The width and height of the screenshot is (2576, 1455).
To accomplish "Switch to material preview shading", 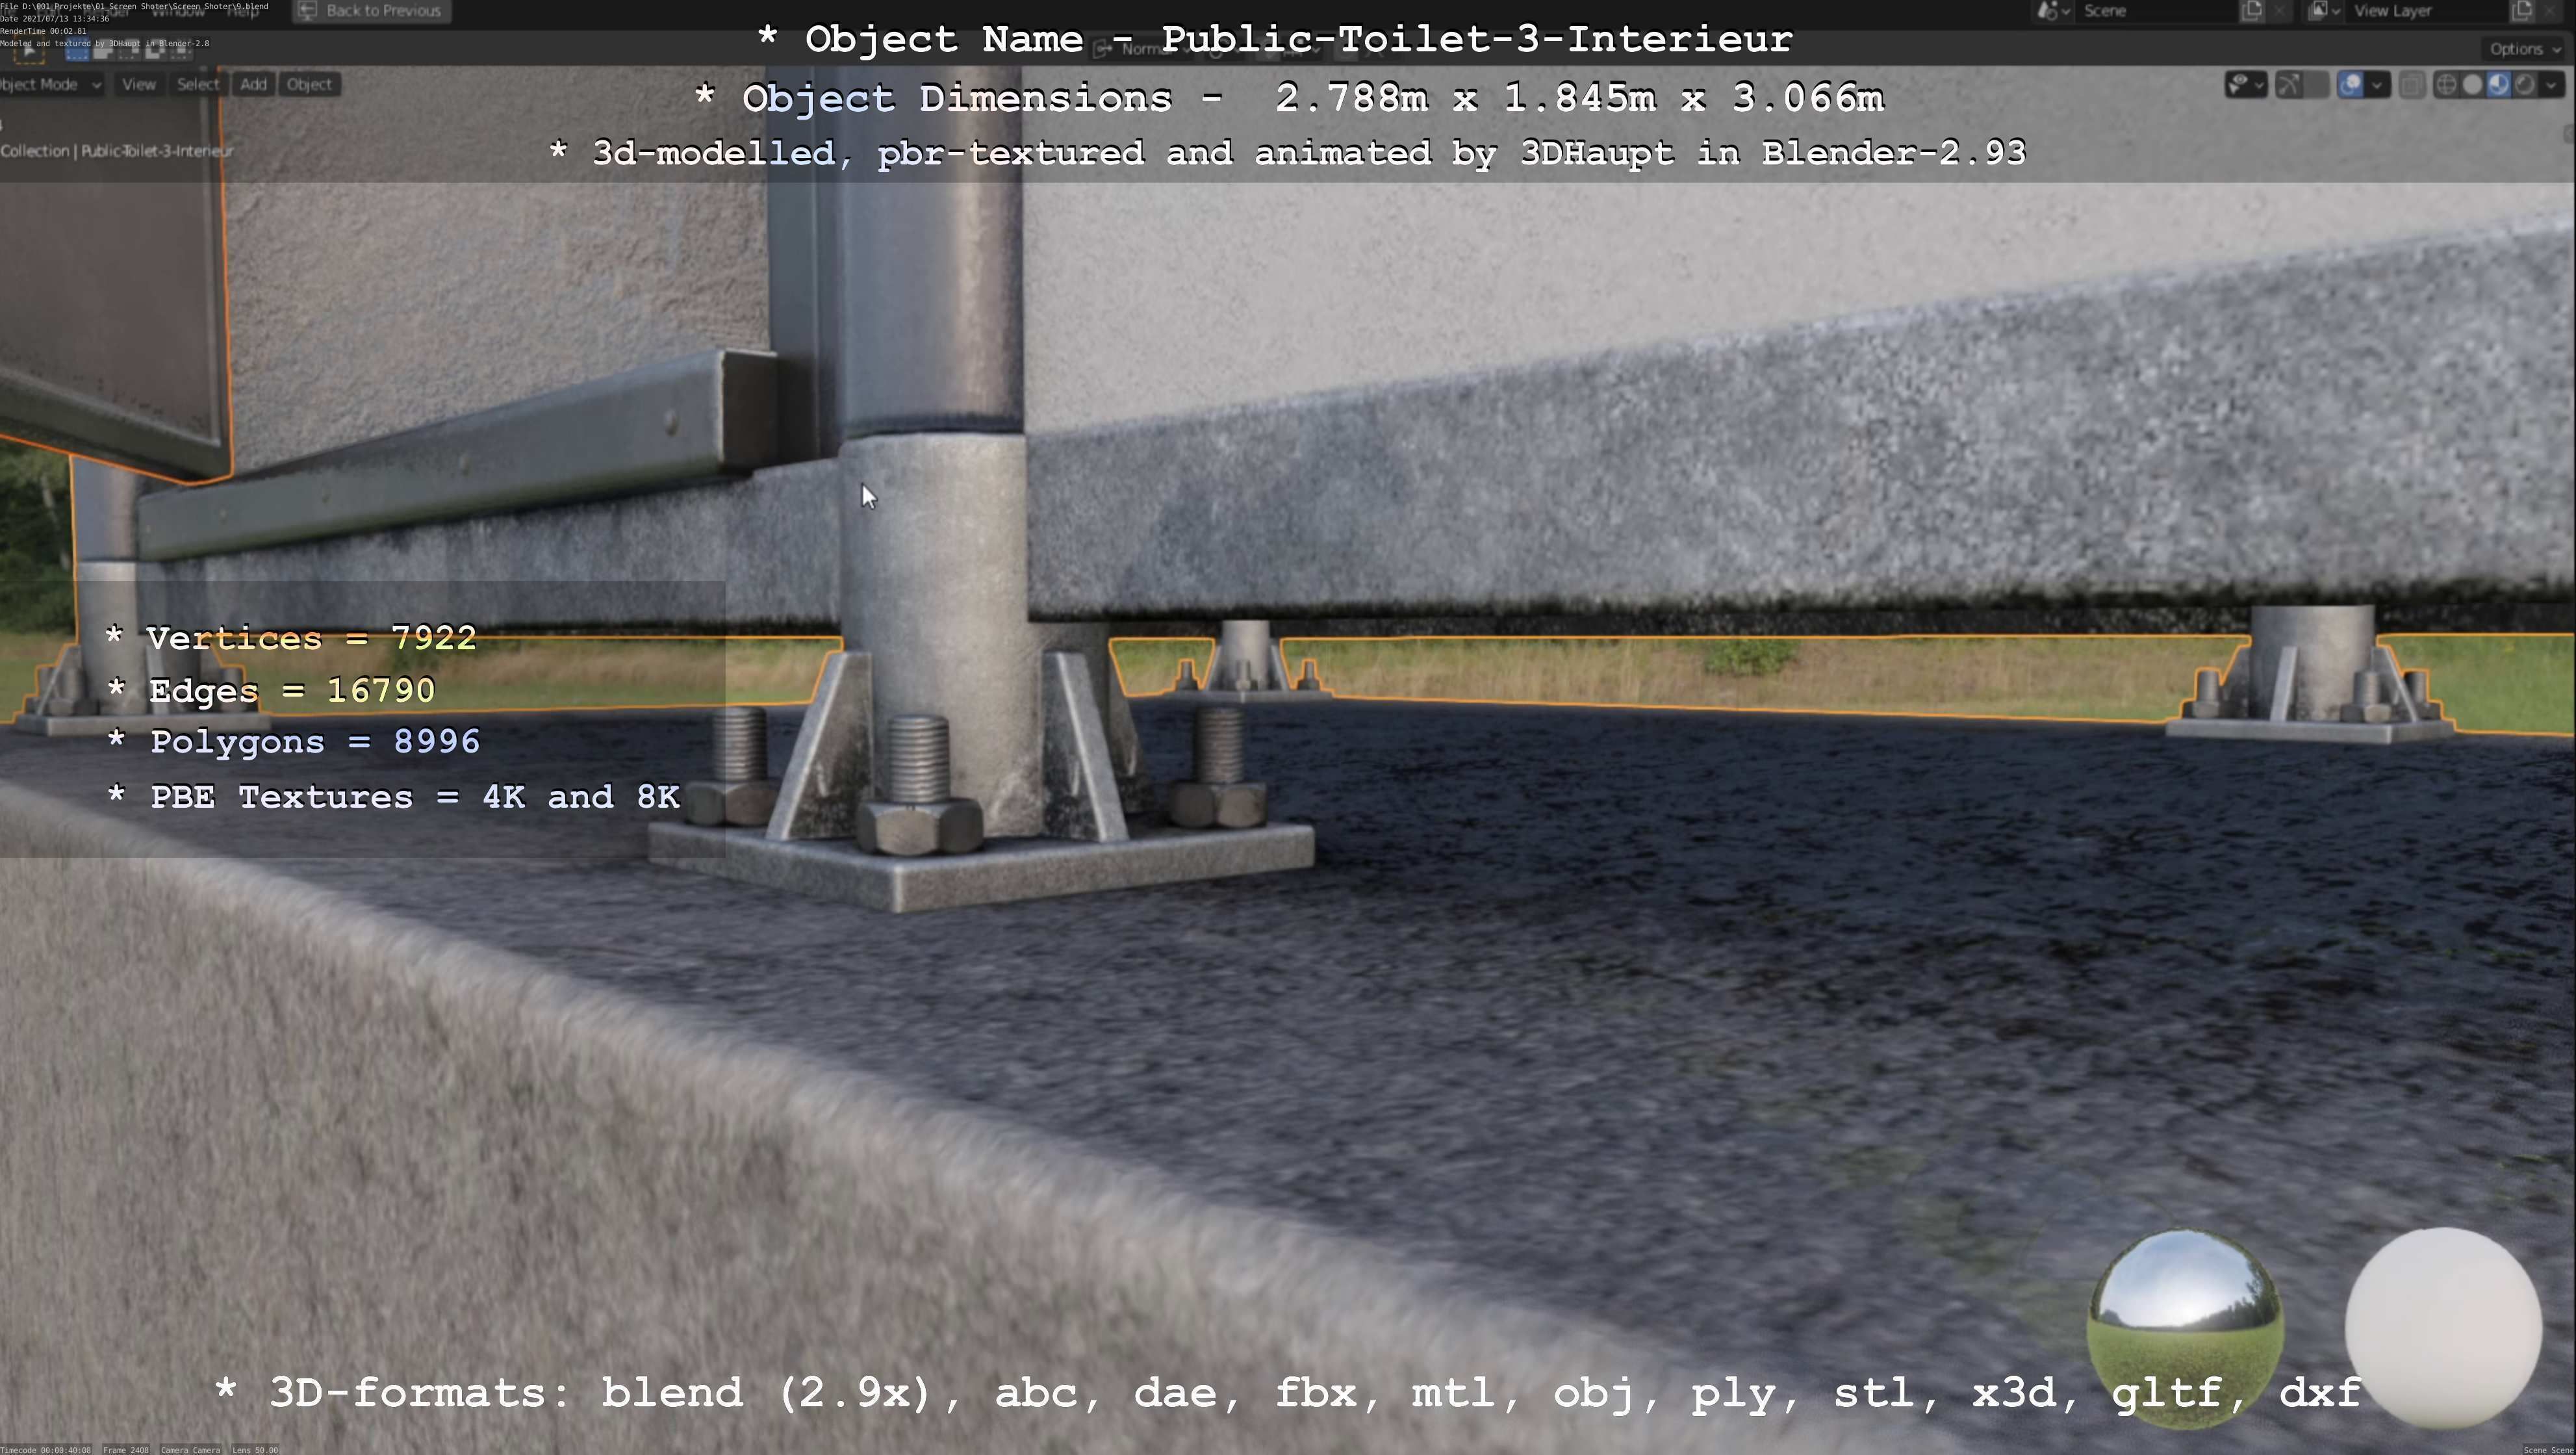I will tap(2498, 85).
